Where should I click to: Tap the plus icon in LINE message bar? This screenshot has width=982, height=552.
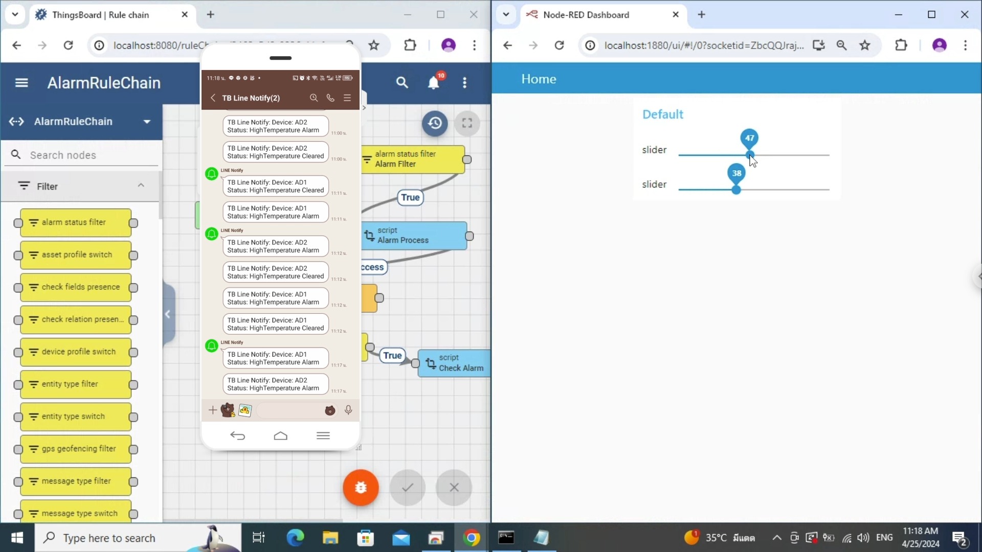coord(212,410)
